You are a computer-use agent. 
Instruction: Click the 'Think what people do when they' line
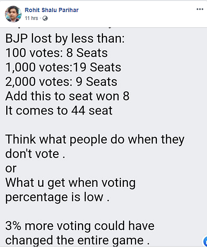click(95, 139)
